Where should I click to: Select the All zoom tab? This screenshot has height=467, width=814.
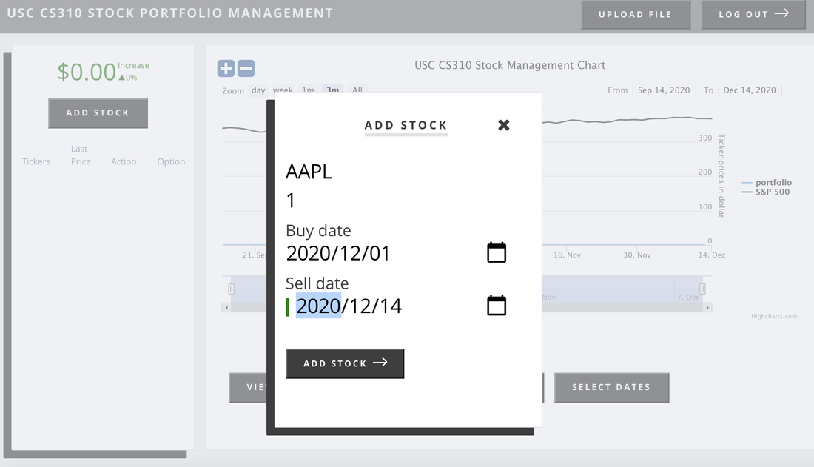(x=357, y=90)
